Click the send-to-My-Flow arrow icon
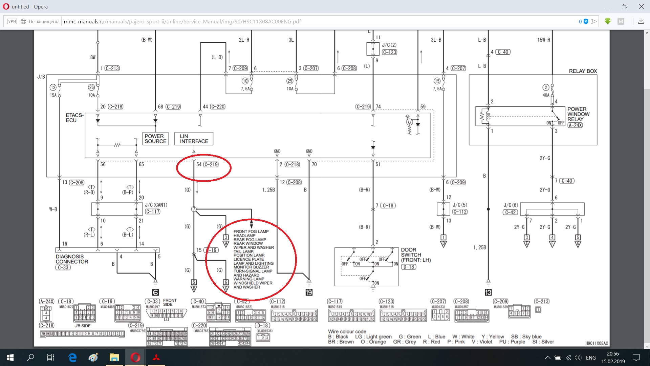Screen dimensions: 650x366 594,21
